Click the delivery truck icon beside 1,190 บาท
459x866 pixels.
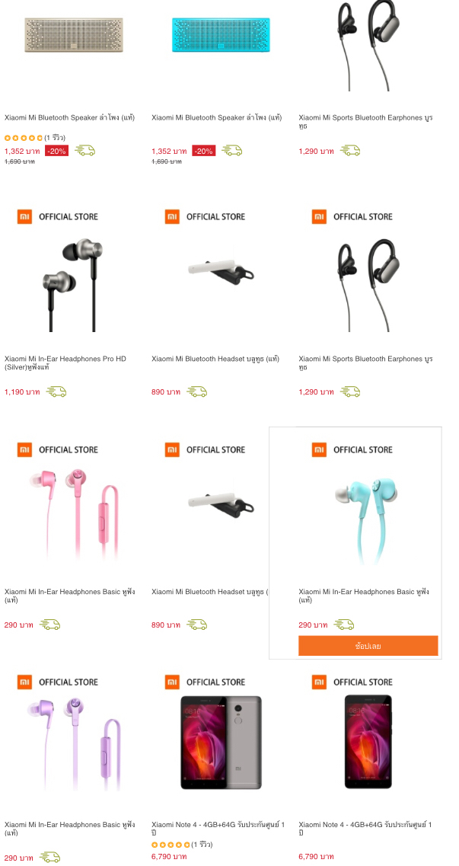click(x=56, y=391)
